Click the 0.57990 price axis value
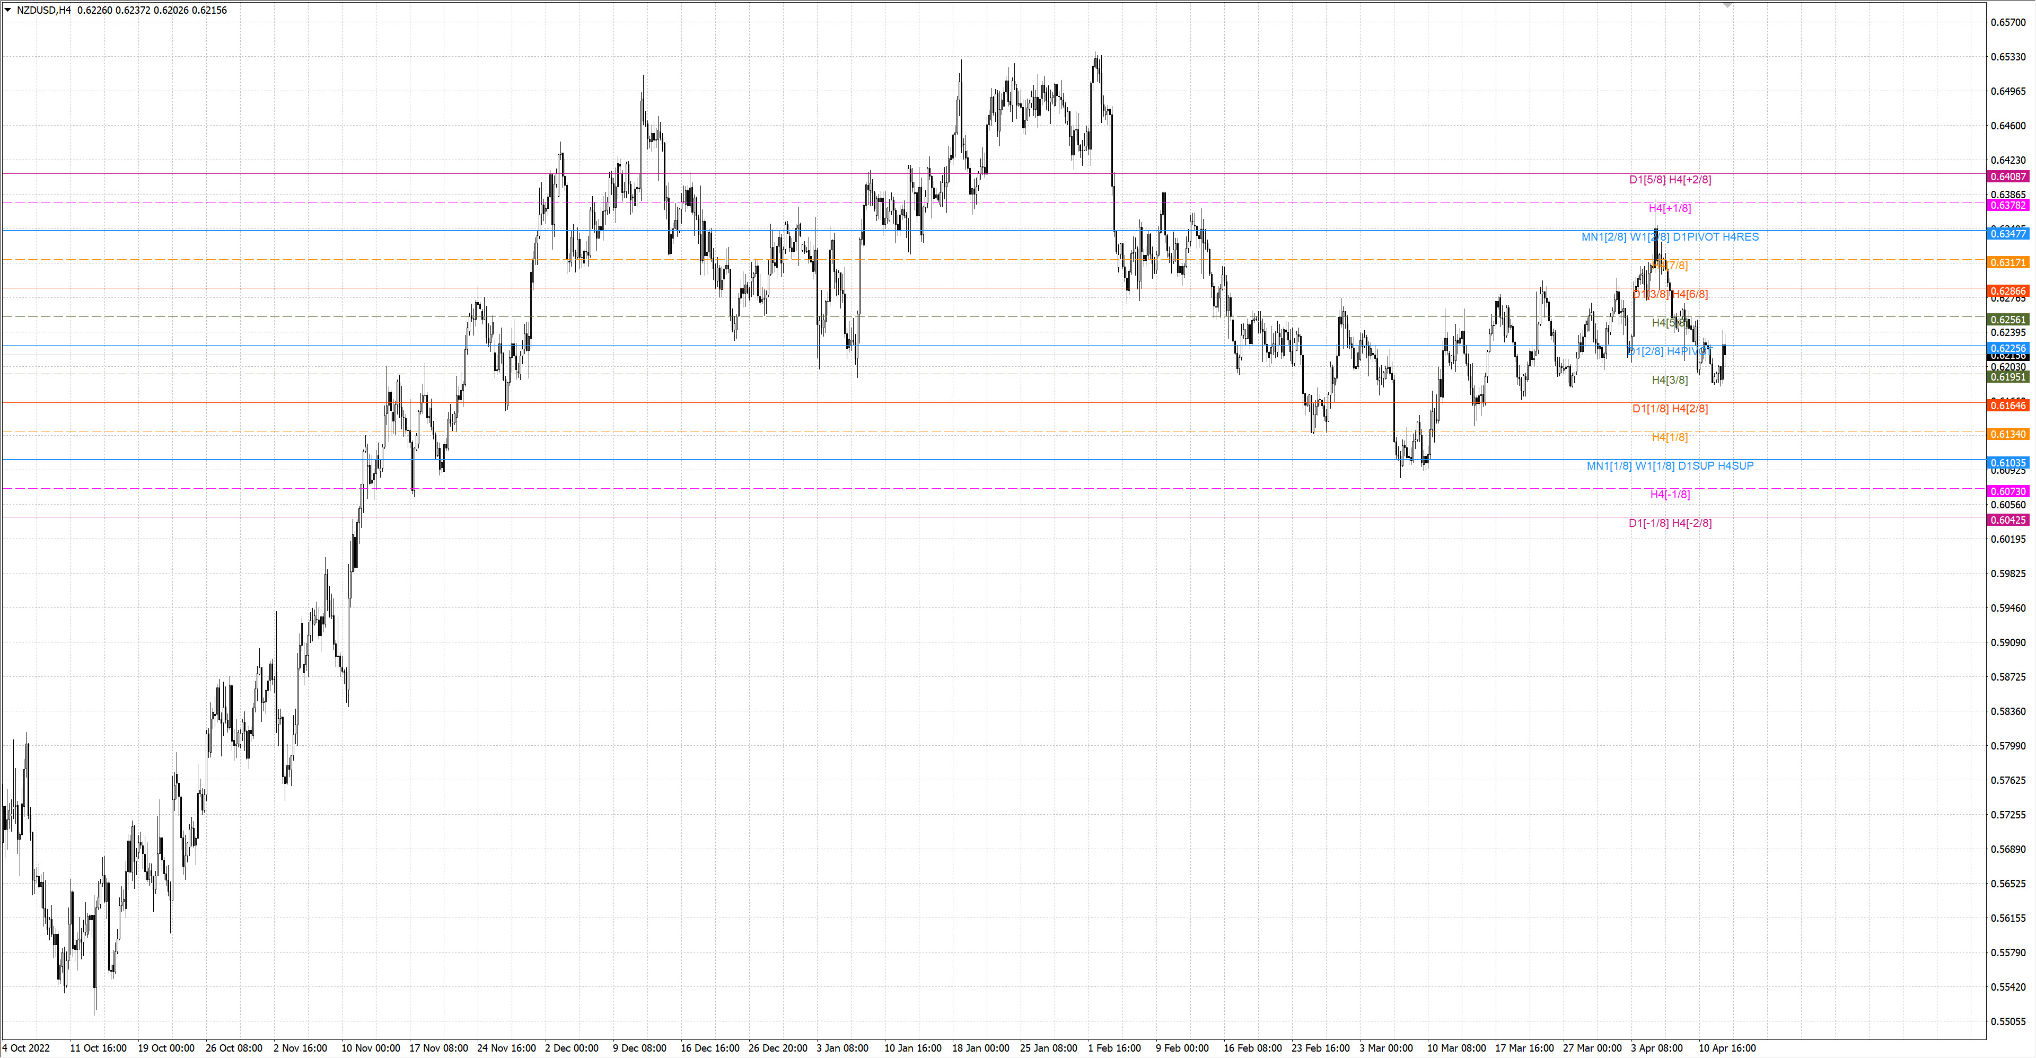Viewport: 2036px width, 1058px height. [x=2008, y=746]
